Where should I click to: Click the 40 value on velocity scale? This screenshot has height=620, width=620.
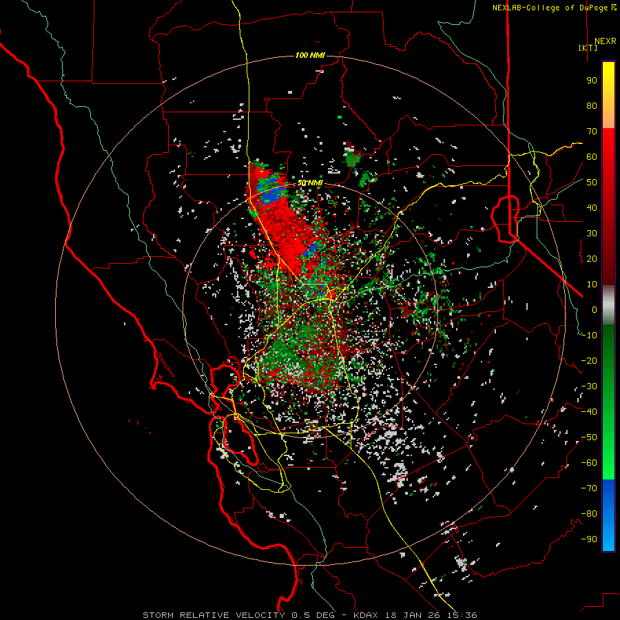tap(592, 207)
